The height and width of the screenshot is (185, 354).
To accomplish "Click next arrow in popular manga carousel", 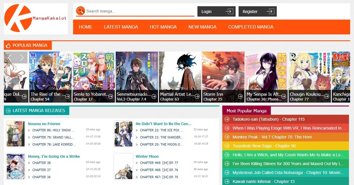I will 22,58.
